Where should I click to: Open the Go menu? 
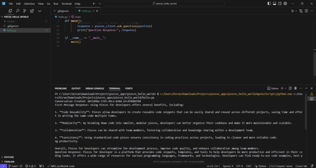point(49,4)
